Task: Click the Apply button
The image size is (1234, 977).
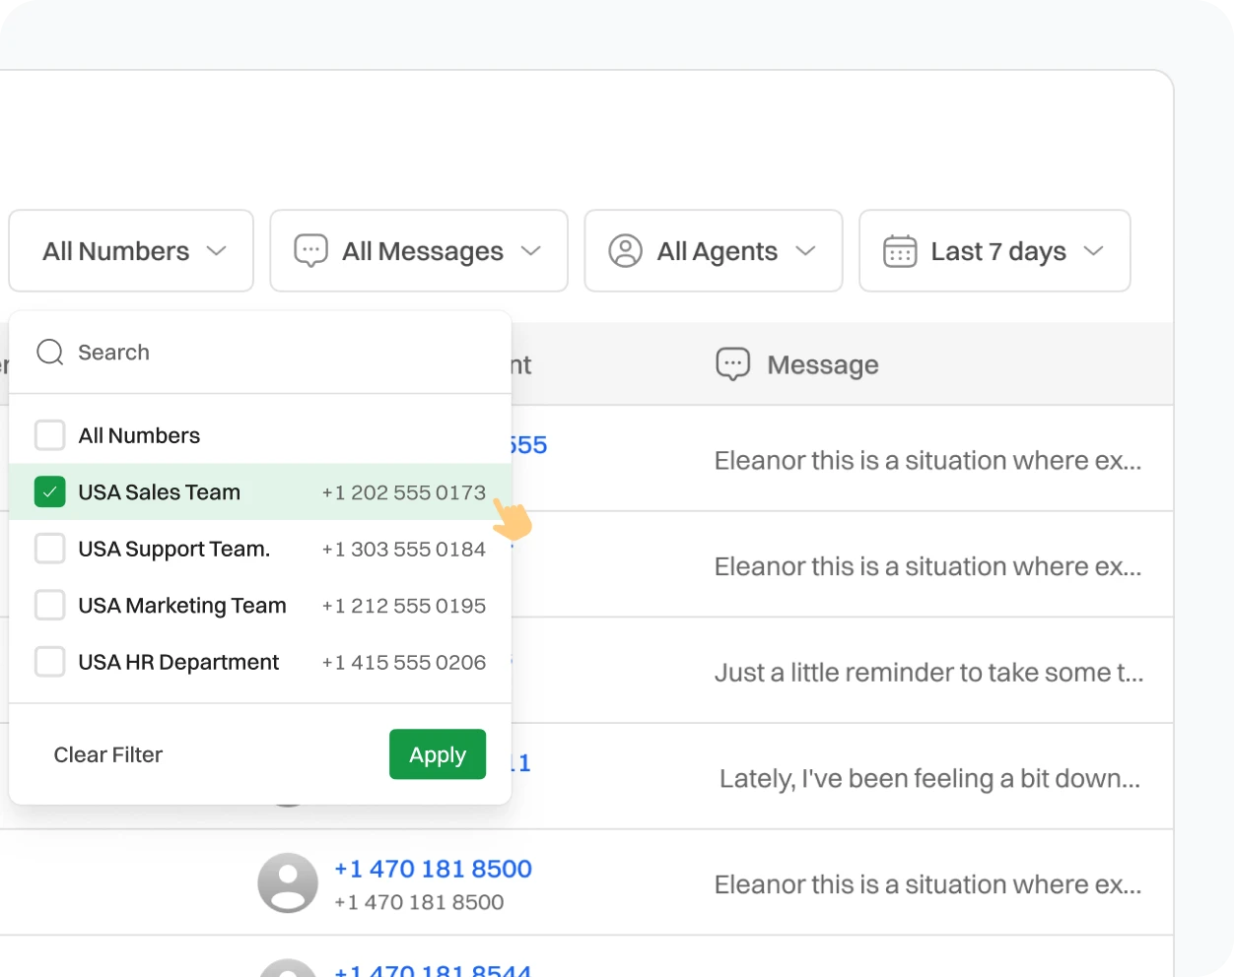Action: coord(437,754)
